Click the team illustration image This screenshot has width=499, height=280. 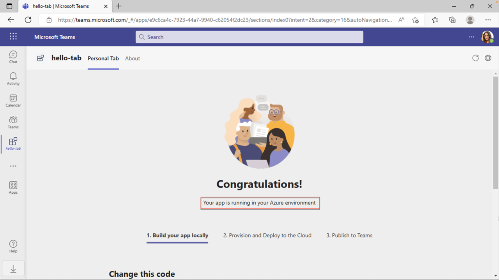click(259, 132)
